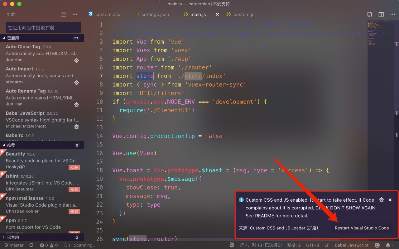Change language mode Babel JavaScript

click(x=352, y=245)
